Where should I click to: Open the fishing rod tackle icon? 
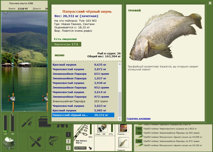point(27,122)
